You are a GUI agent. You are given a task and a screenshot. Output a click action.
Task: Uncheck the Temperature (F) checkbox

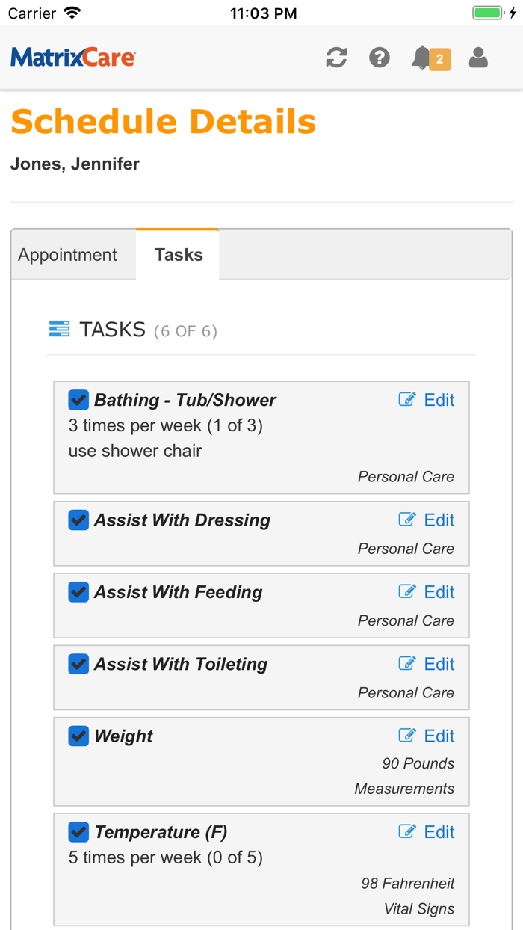pos(78,832)
